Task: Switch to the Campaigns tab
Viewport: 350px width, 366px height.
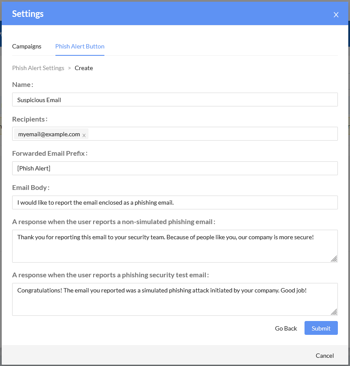Action: tap(27, 46)
